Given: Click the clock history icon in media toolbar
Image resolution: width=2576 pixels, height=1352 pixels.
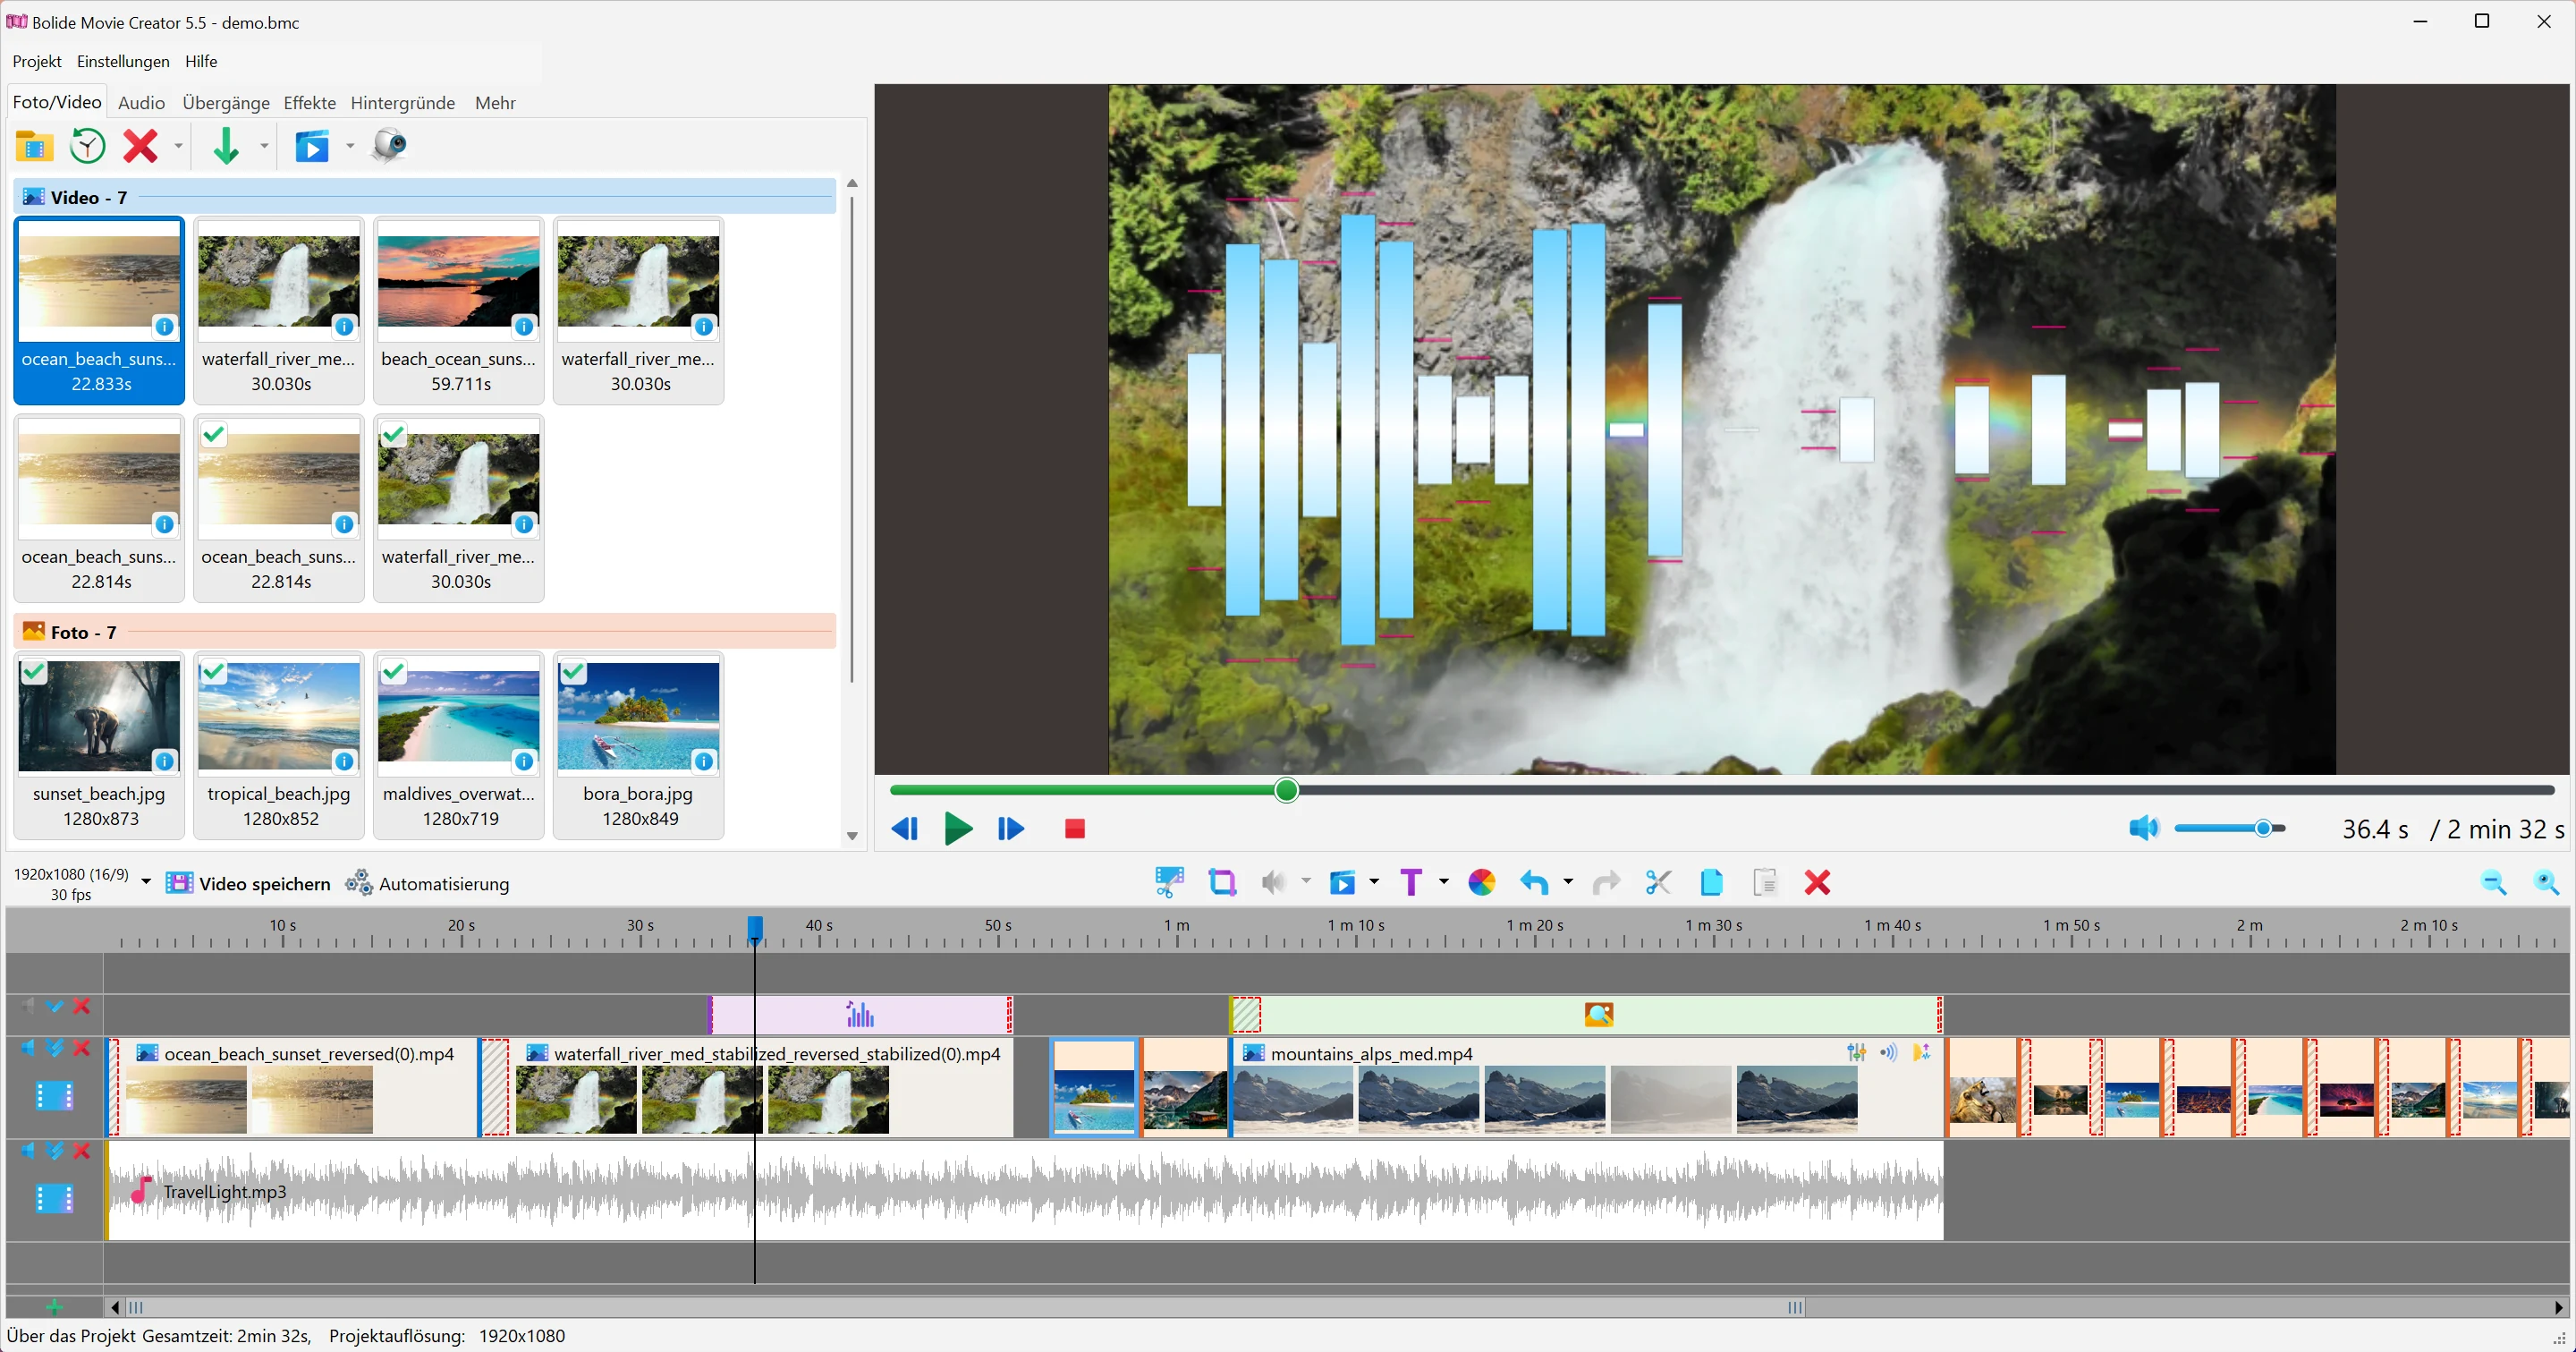Looking at the screenshot, I should click(88, 146).
